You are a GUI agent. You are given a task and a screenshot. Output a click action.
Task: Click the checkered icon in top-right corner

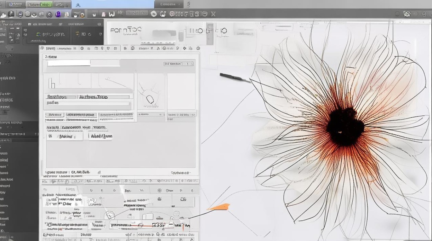[x=407, y=14]
